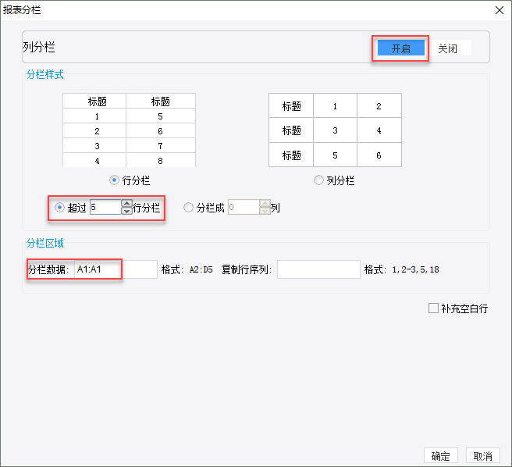Click the 复制行序列: label
512x467 pixels.
(x=247, y=269)
